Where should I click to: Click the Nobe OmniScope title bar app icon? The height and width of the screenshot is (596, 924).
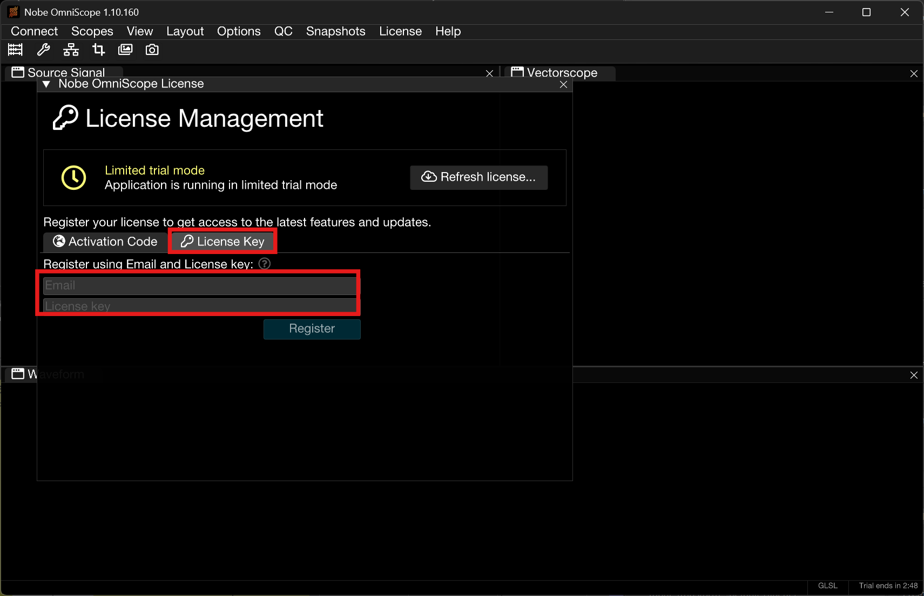click(x=14, y=12)
